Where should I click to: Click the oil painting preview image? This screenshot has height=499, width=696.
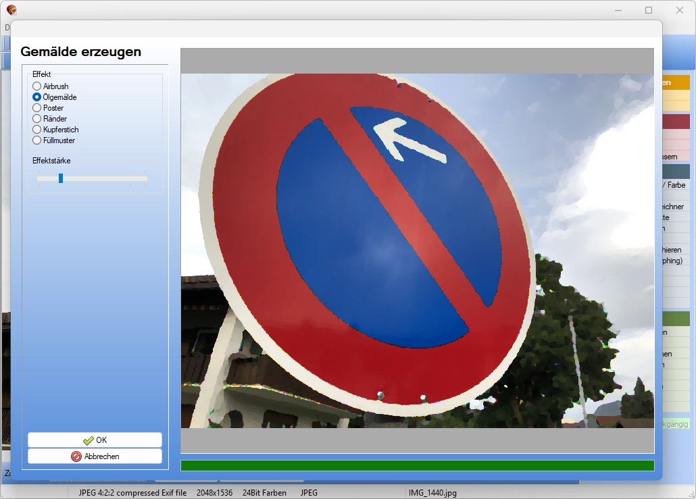pos(417,251)
